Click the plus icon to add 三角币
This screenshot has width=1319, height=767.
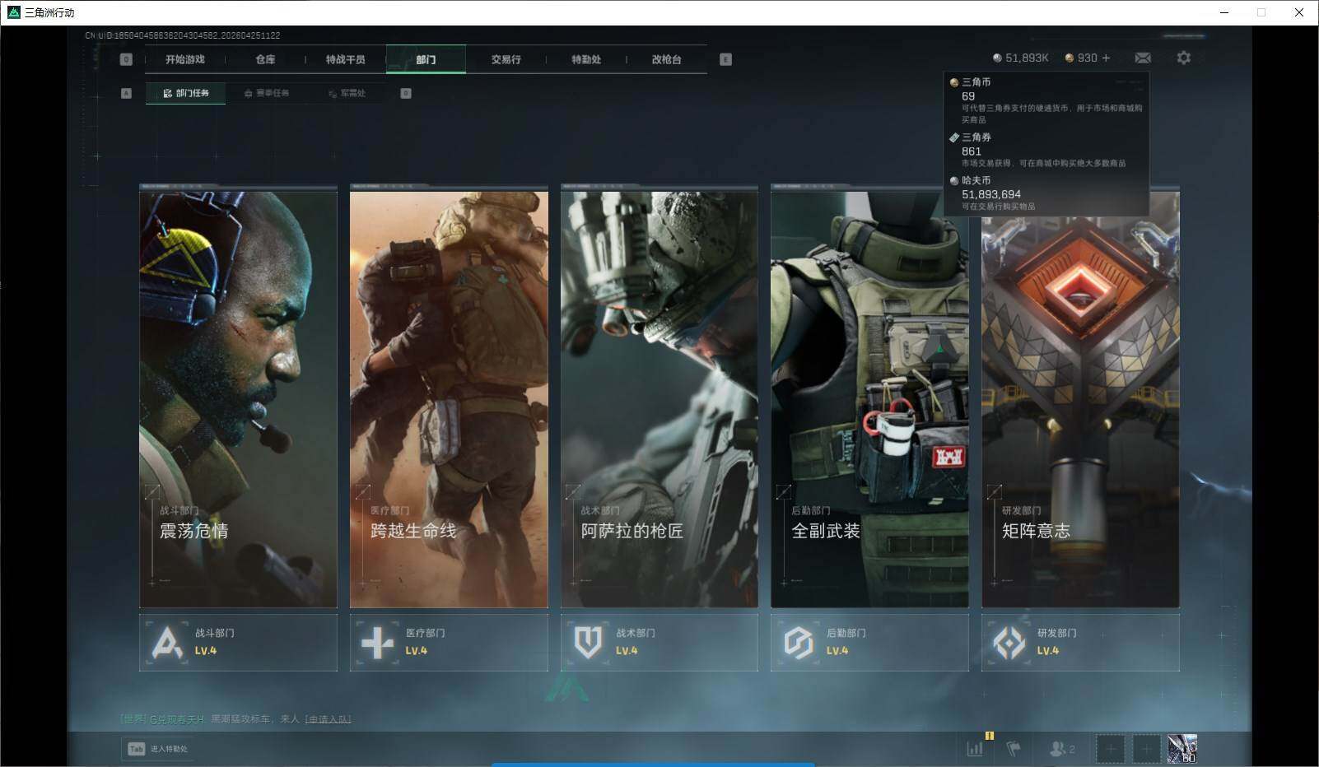pyautogui.click(x=1106, y=58)
